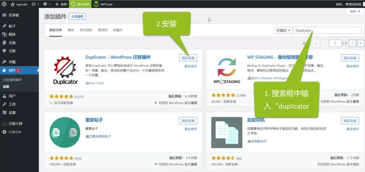365x172 pixels.
Task: Open the WPScale admin bar menu
Action: click(x=103, y=4)
